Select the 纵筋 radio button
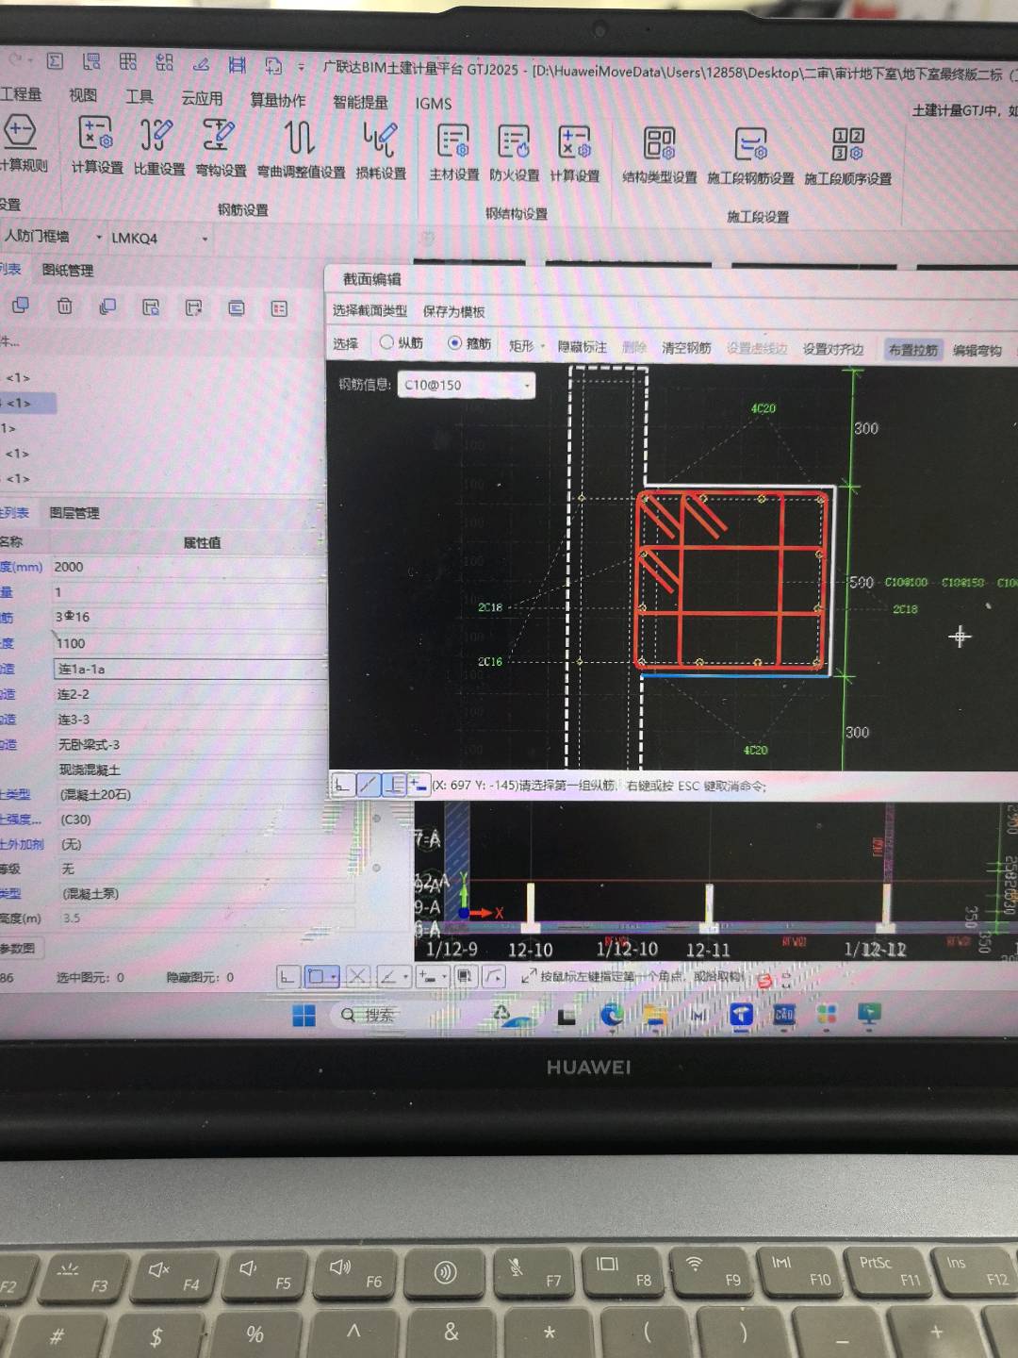The image size is (1018, 1358). click(402, 343)
